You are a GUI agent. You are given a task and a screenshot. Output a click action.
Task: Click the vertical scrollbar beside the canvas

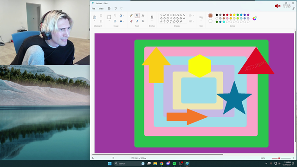[295, 87]
